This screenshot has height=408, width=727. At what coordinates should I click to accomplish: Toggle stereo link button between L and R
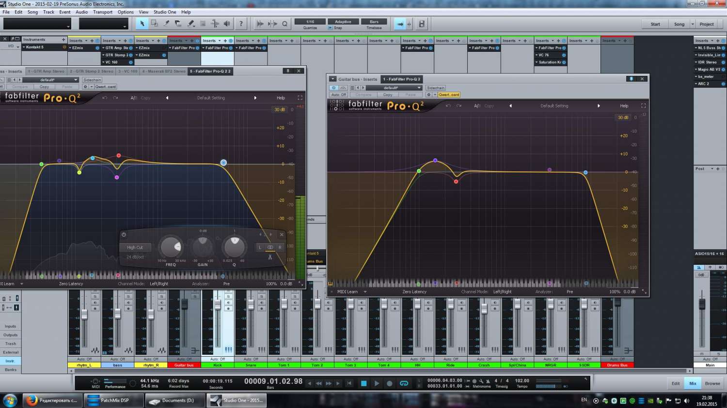[270, 247]
